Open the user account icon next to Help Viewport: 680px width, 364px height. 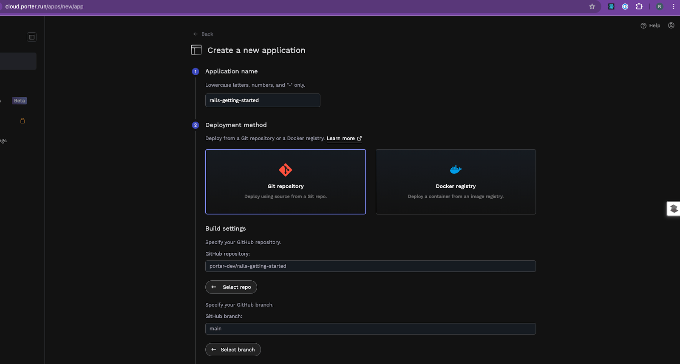click(671, 25)
